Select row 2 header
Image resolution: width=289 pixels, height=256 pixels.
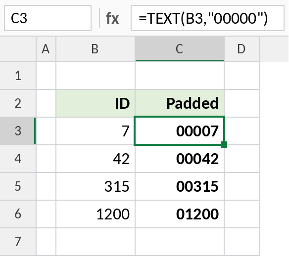[x=18, y=103]
